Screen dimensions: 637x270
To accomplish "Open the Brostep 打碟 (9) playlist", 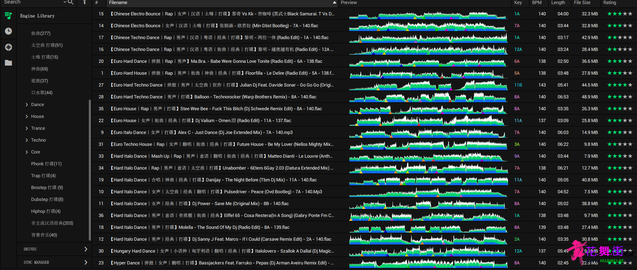I will (47, 188).
